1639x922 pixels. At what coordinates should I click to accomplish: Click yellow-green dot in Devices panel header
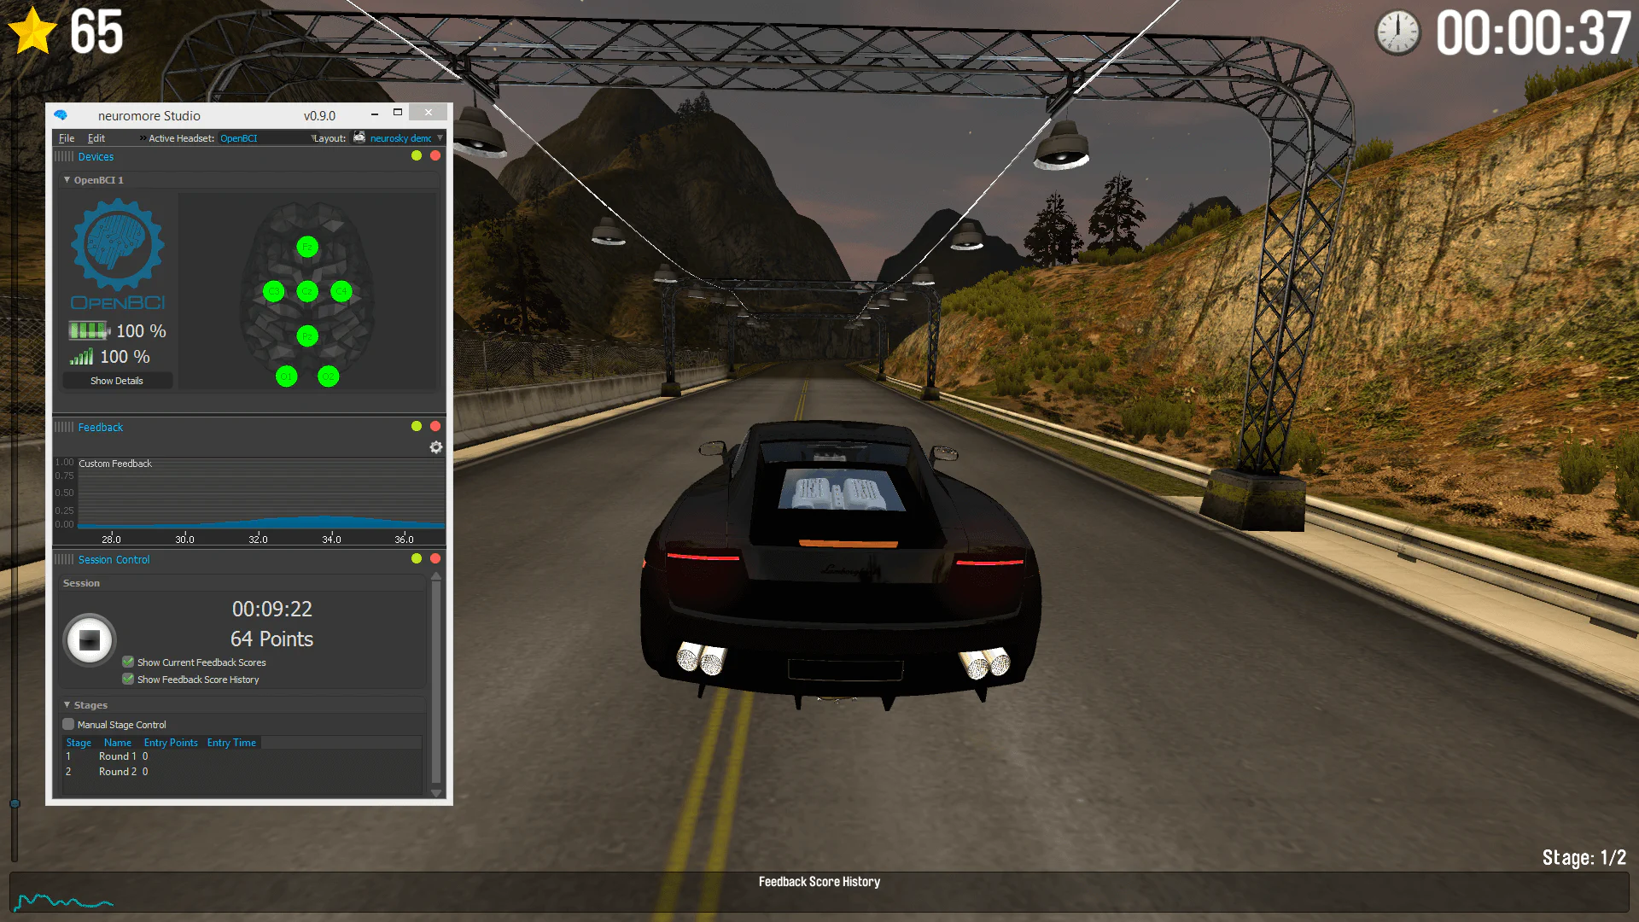coord(417,156)
